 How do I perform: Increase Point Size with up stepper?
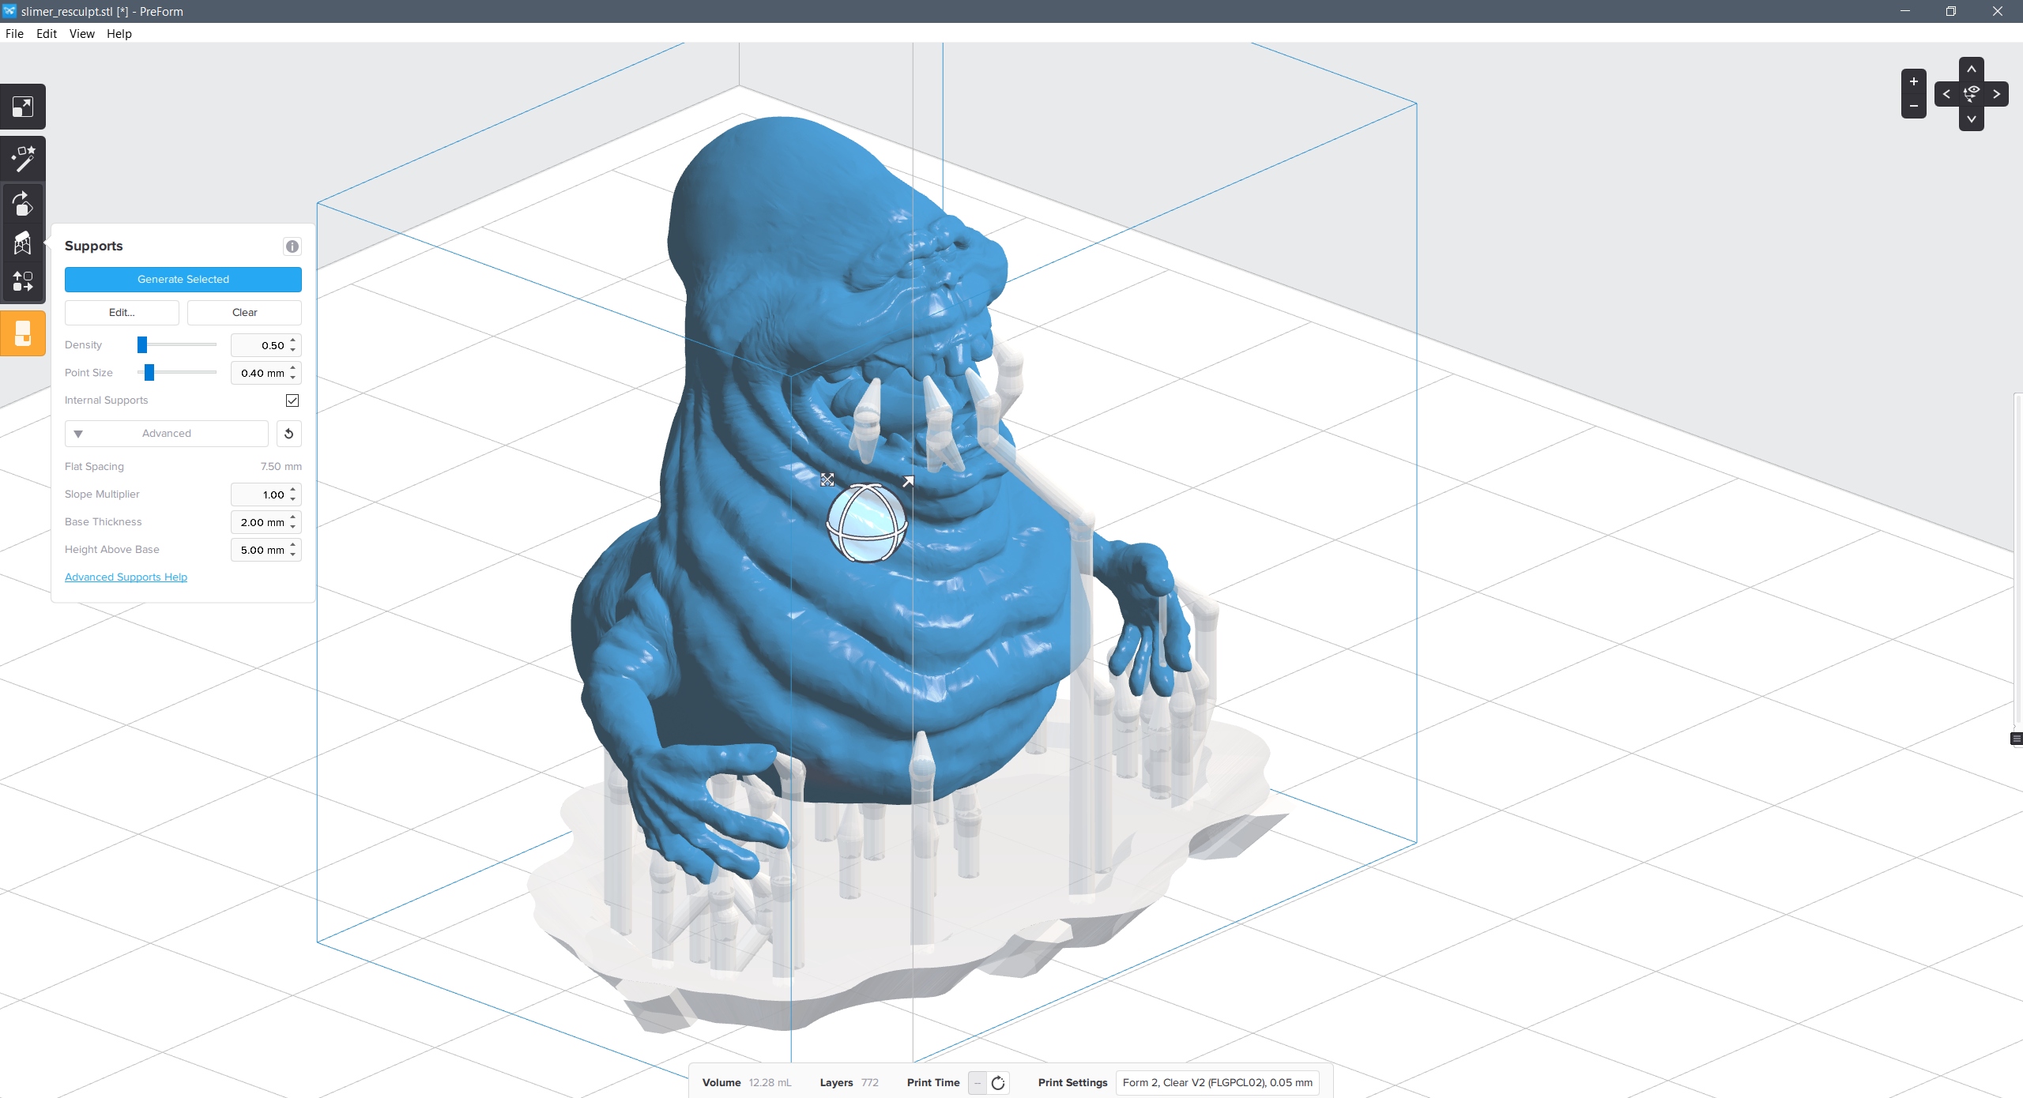tap(293, 368)
